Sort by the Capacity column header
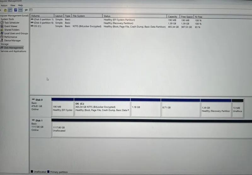 click(173, 17)
